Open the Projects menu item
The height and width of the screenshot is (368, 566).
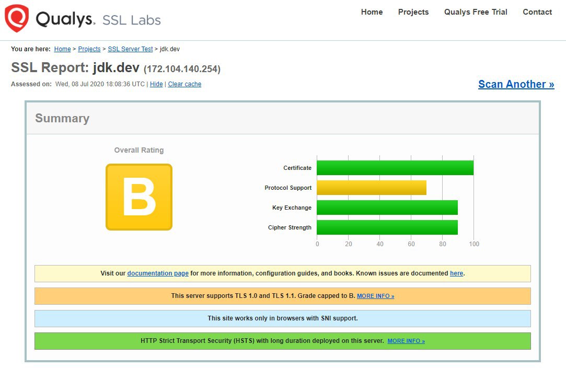tap(413, 12)
